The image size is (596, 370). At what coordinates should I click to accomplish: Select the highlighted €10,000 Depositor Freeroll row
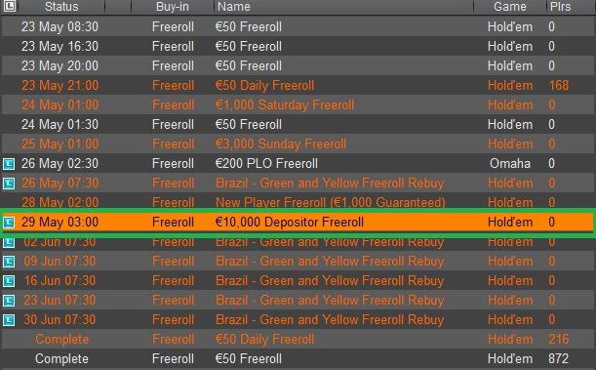pos(298,222)
